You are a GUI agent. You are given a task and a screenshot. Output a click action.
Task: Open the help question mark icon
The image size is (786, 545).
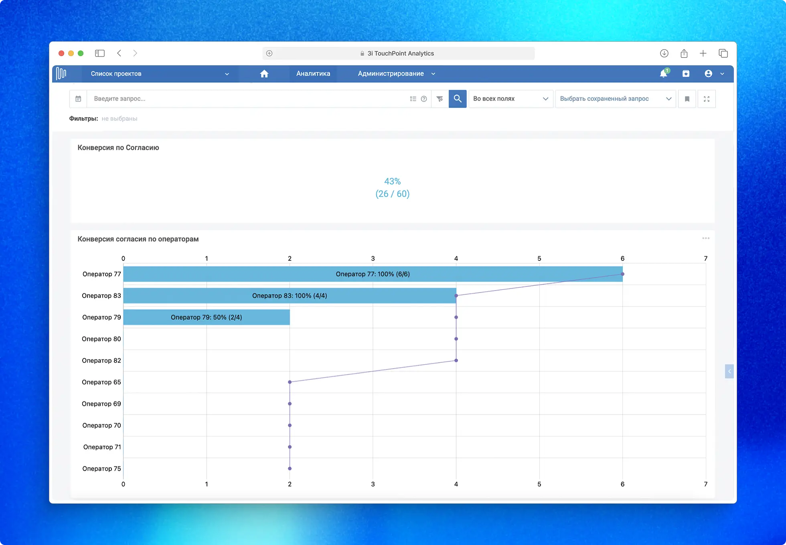pyautogui.click(x=424, y=99)
